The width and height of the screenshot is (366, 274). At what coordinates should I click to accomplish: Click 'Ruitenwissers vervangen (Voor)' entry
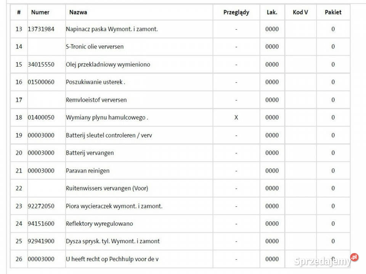coord(107,188)
